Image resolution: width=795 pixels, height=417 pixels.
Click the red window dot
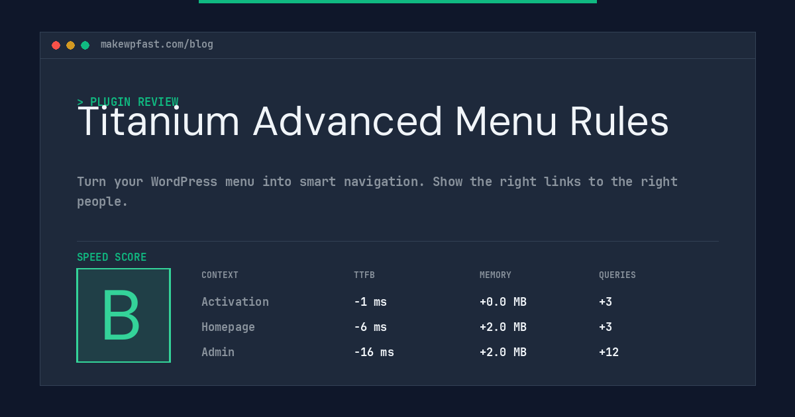(x=56, y=45)
